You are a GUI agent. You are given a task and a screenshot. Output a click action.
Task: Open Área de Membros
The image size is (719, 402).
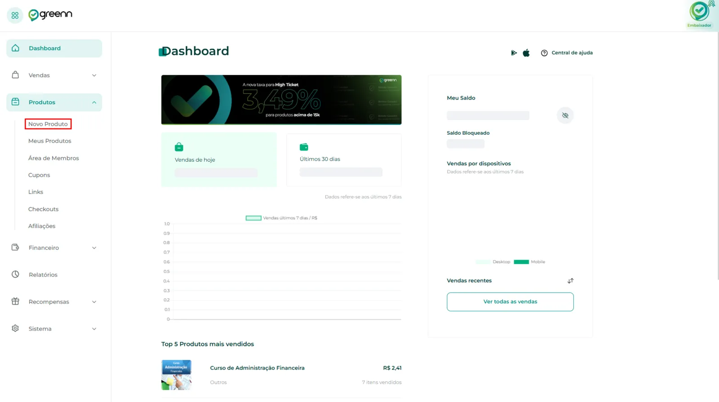coord(53,158)
